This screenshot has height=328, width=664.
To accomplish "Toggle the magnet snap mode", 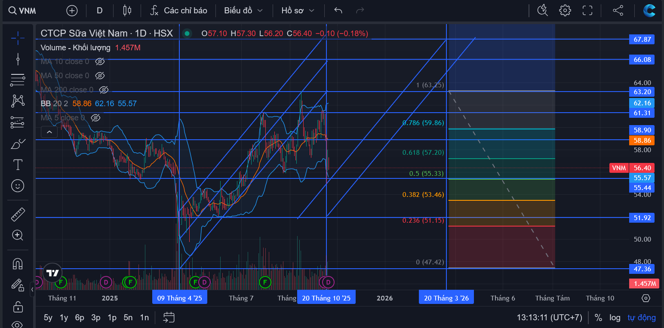I will click(18, 264).
